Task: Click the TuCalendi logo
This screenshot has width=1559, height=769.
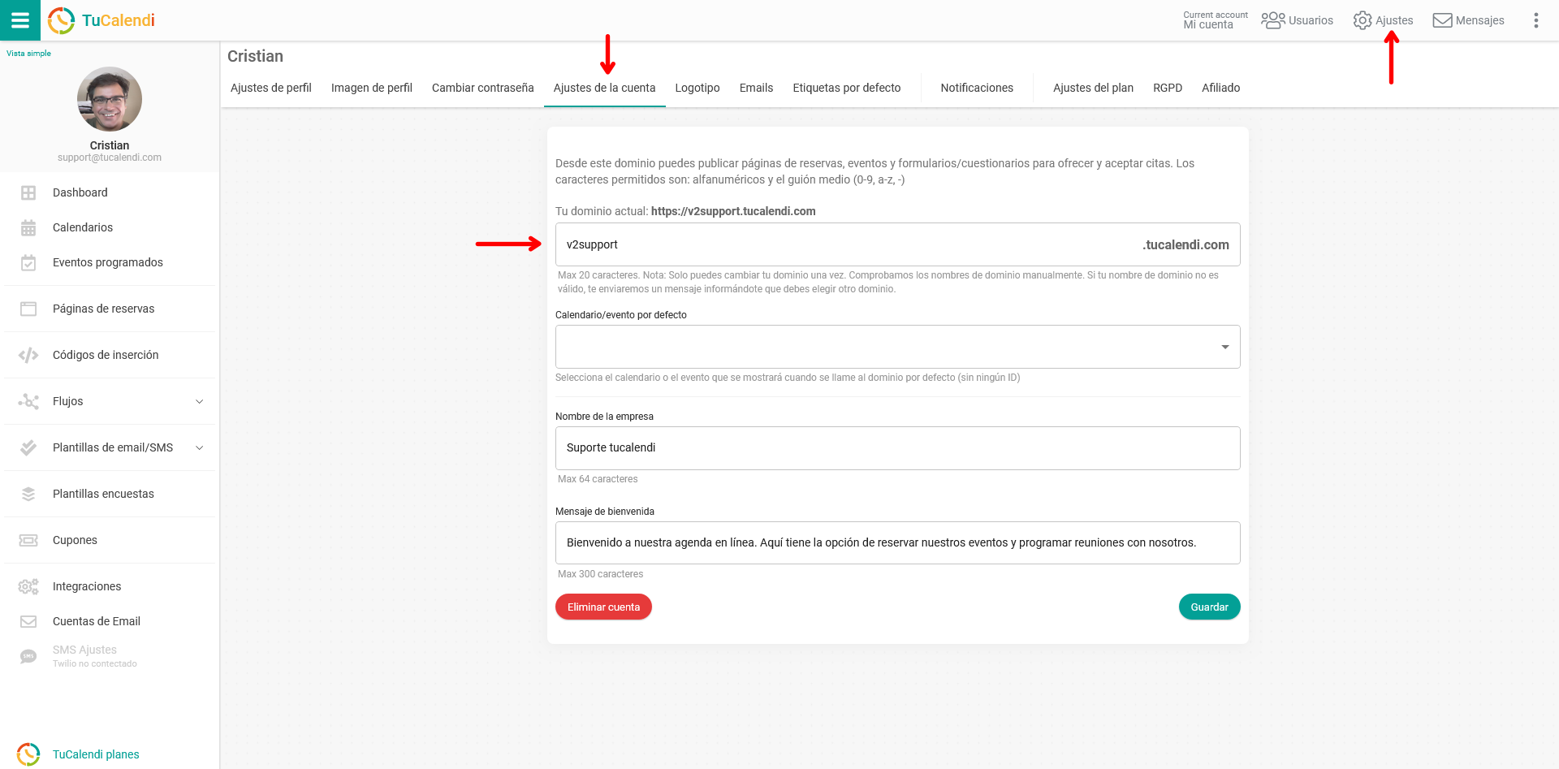Action: [101, 20]
